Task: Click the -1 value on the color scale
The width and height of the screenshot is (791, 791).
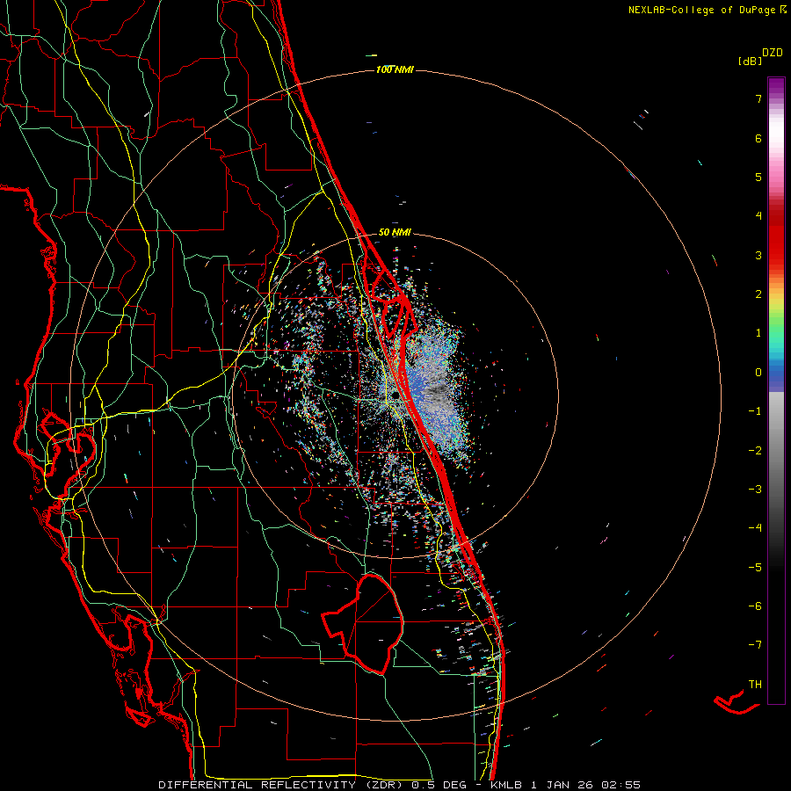Action: point(755,411)
